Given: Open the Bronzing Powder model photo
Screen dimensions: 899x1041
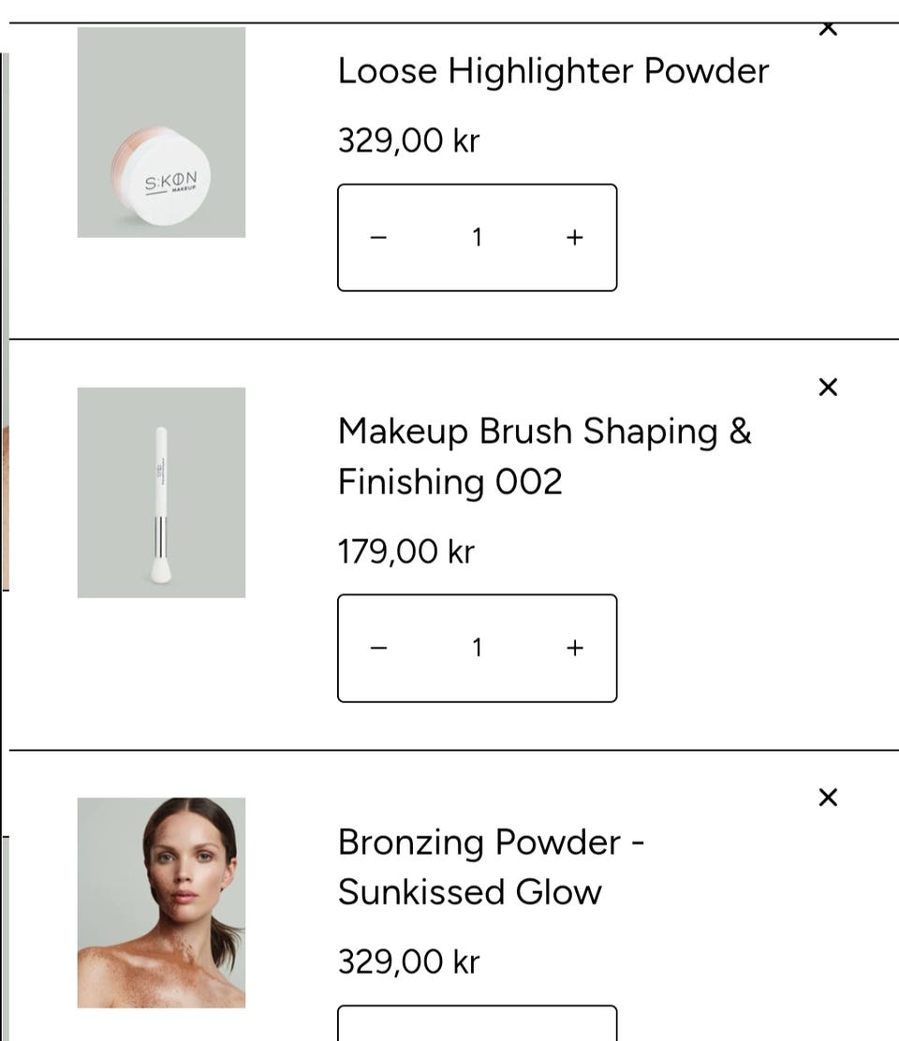Looking at the screenshot, I should click(x=161, y=902).
